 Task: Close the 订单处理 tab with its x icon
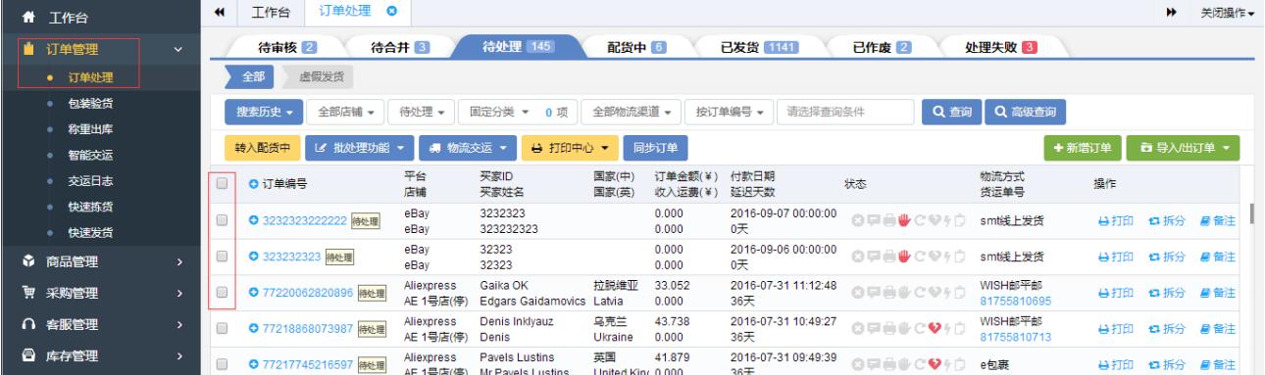[x=391, y=11]
